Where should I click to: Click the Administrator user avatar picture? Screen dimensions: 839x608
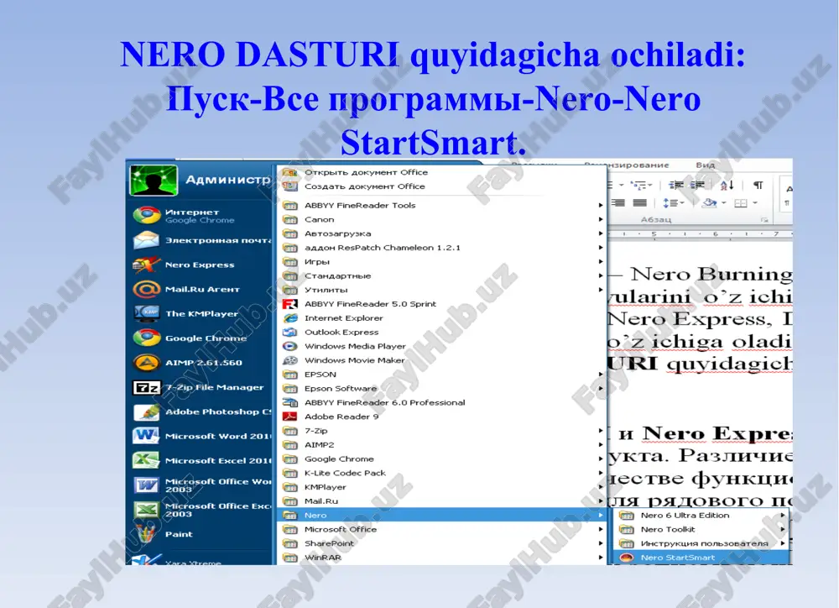tap(153, 181)
